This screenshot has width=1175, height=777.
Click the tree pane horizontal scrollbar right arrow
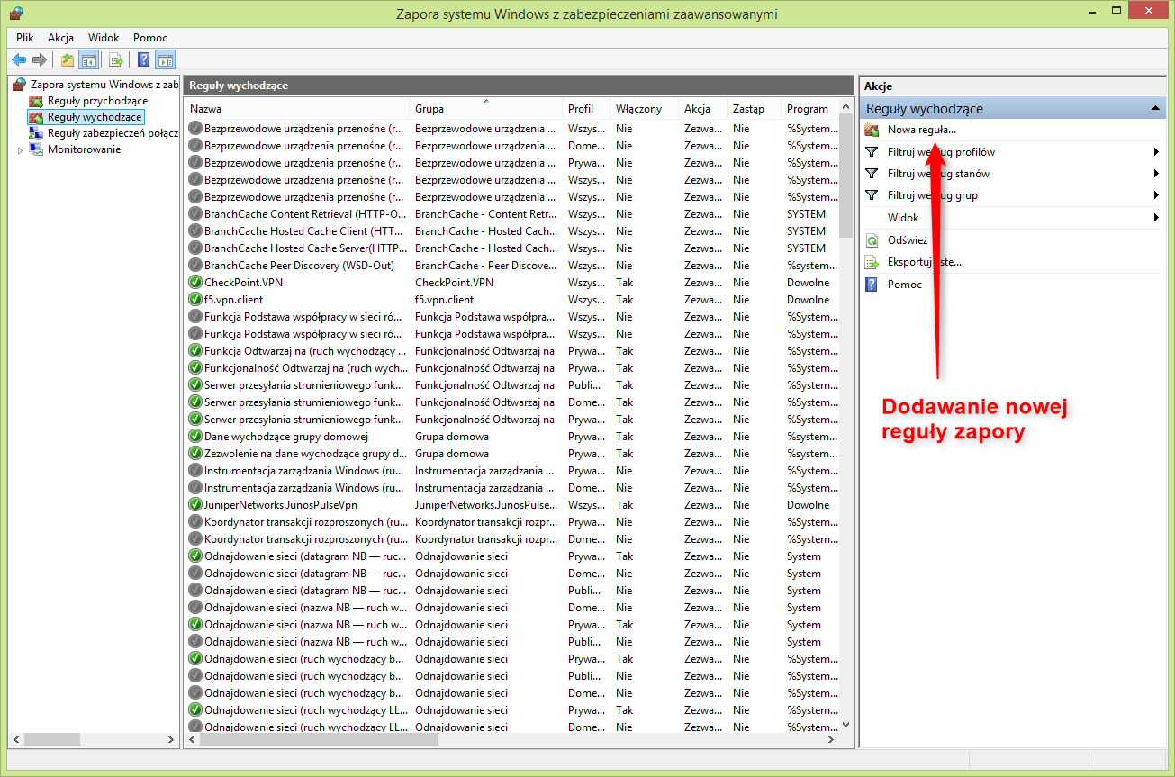pos(172,740)
